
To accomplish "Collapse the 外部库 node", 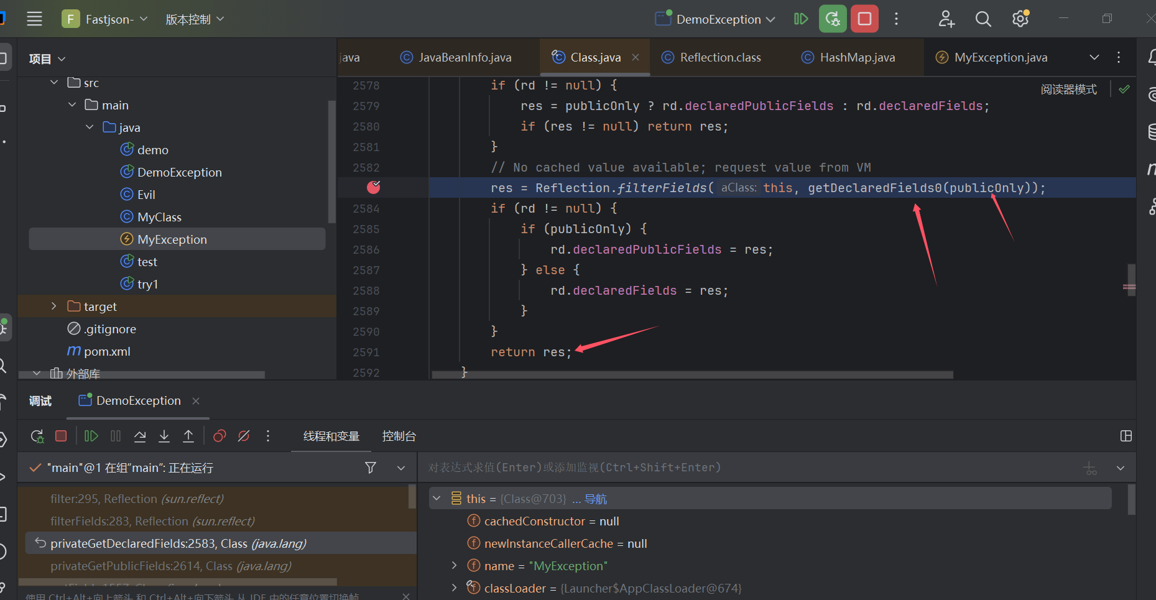I will 37,374.
